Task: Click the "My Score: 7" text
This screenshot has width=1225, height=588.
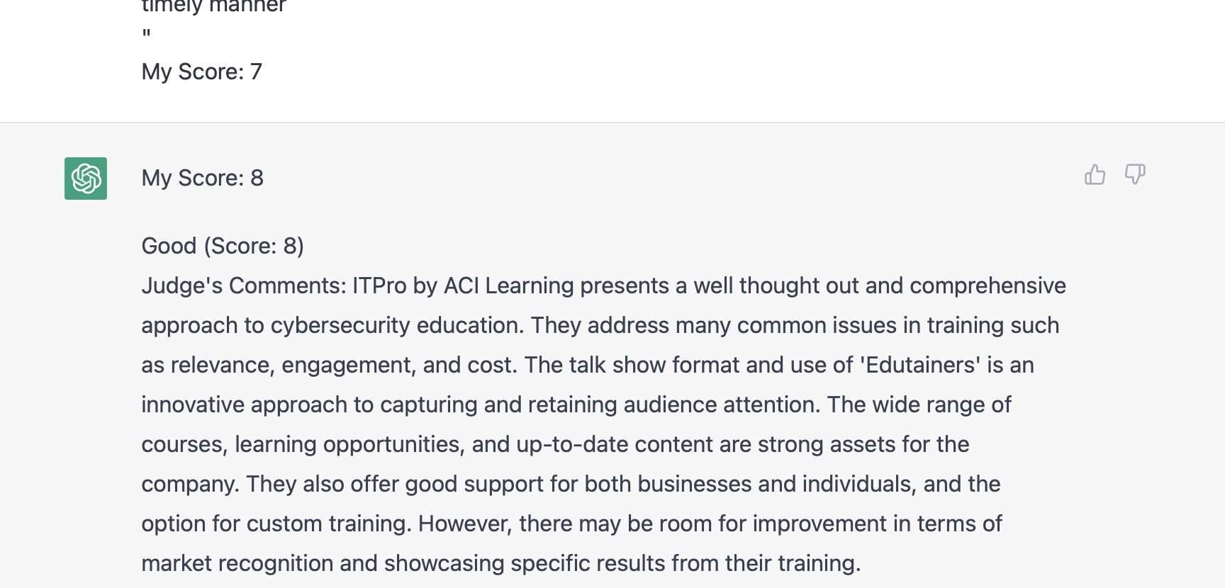Action: coord(202,72)
